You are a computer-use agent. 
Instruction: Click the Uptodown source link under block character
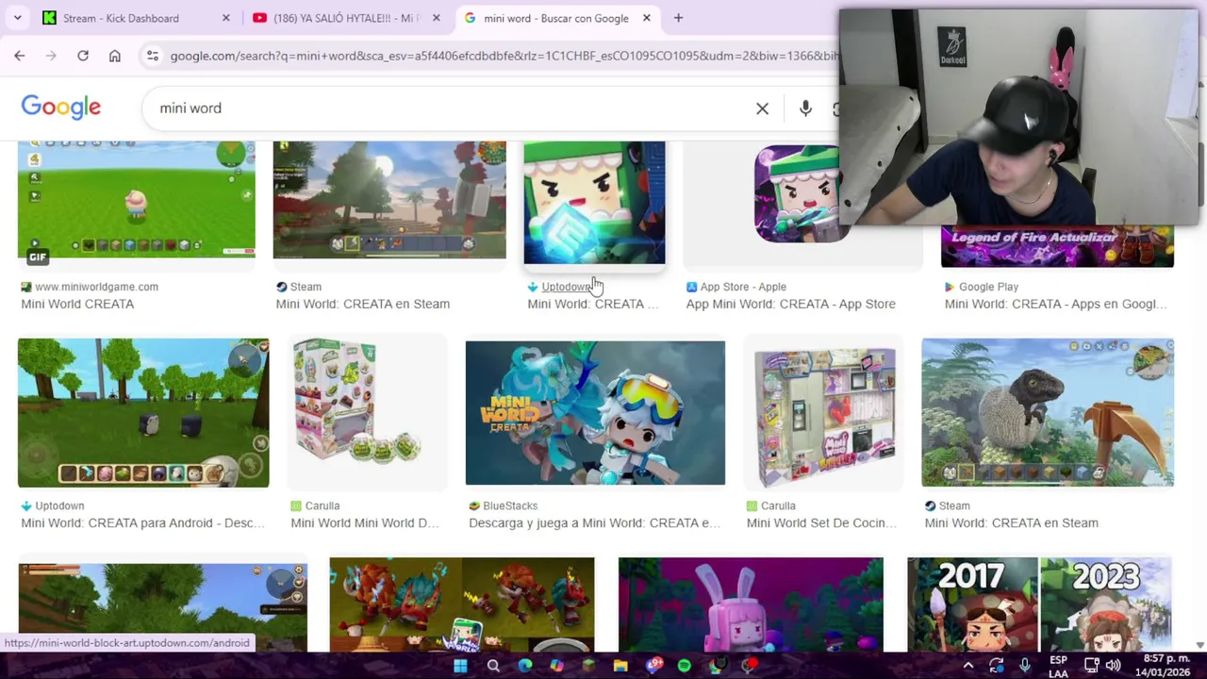566,287
